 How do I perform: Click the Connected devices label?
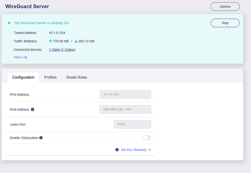pyautogui.click(x=28, y=50)
